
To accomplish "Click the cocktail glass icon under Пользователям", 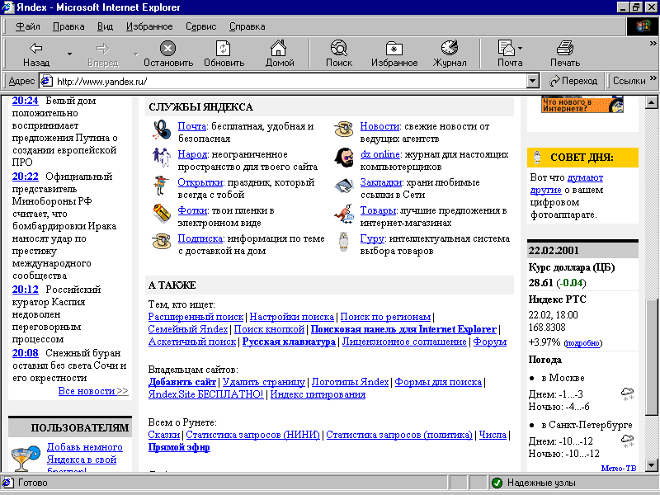I will pos(26,459).
